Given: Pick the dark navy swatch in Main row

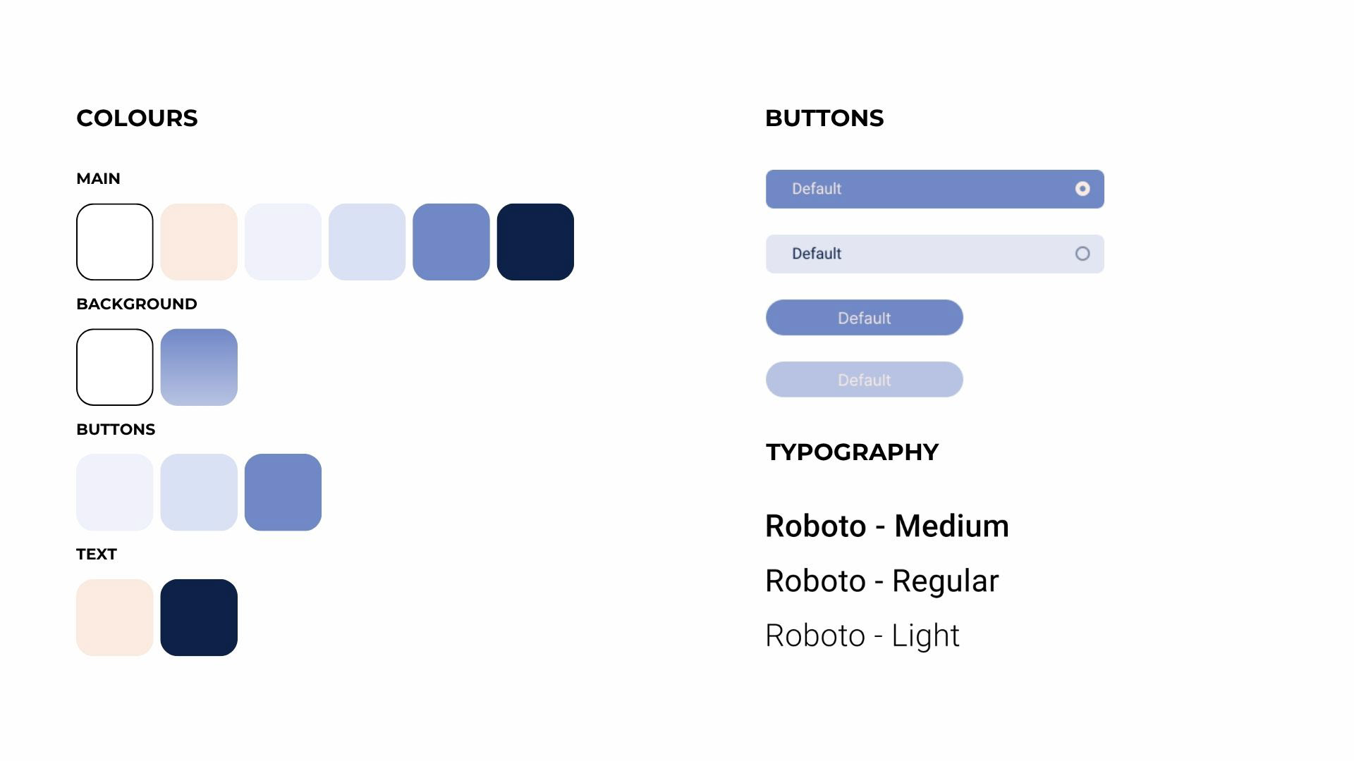Looking at the screenshot, I should point(535,242).
